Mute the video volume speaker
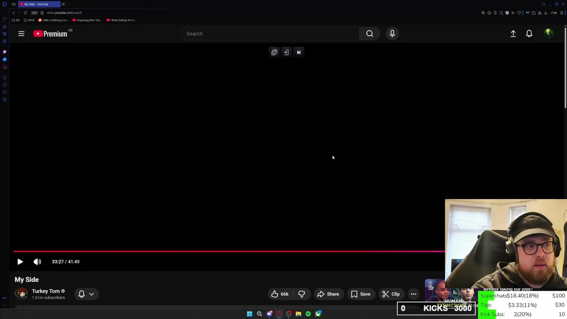This screenshot has height=319, width=567. (37, 262)
